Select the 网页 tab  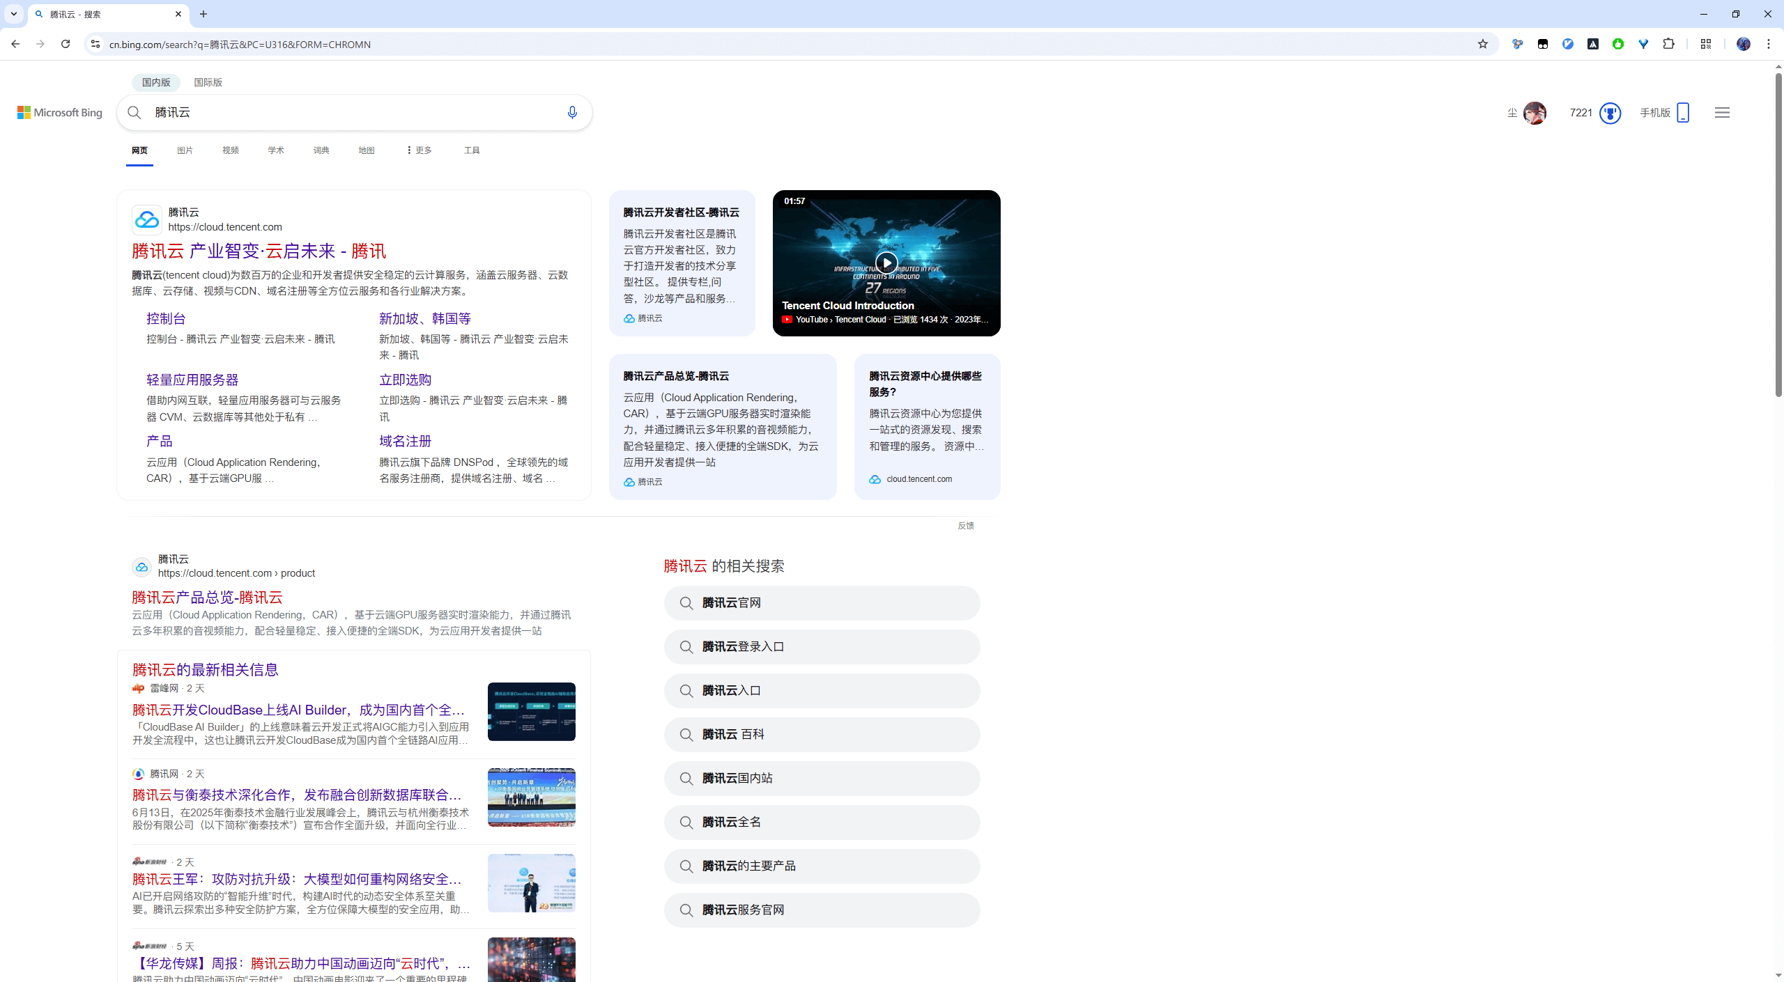coord(139,150)
